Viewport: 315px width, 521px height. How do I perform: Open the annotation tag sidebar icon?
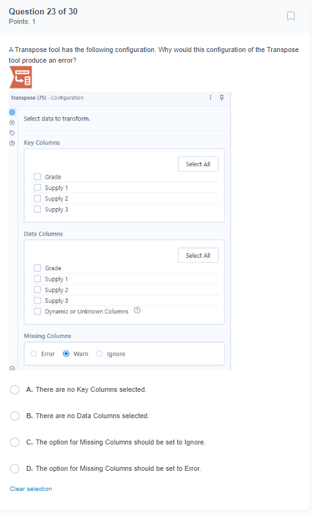(x=13, y=133)
